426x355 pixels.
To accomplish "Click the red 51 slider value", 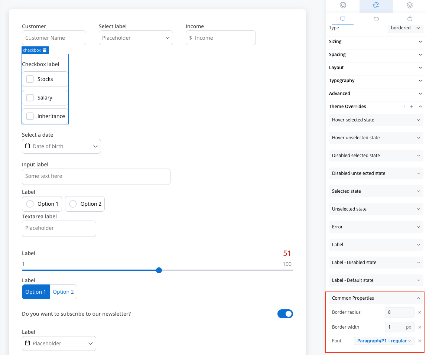I will (x=287, y=253).
